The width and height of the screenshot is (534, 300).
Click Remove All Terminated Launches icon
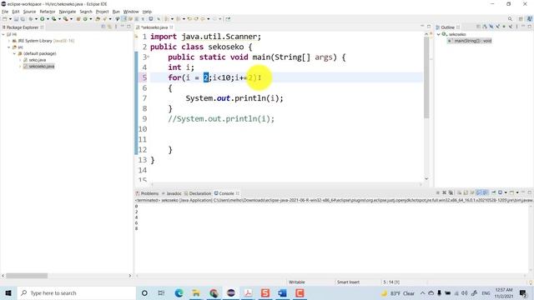[451, 192]
